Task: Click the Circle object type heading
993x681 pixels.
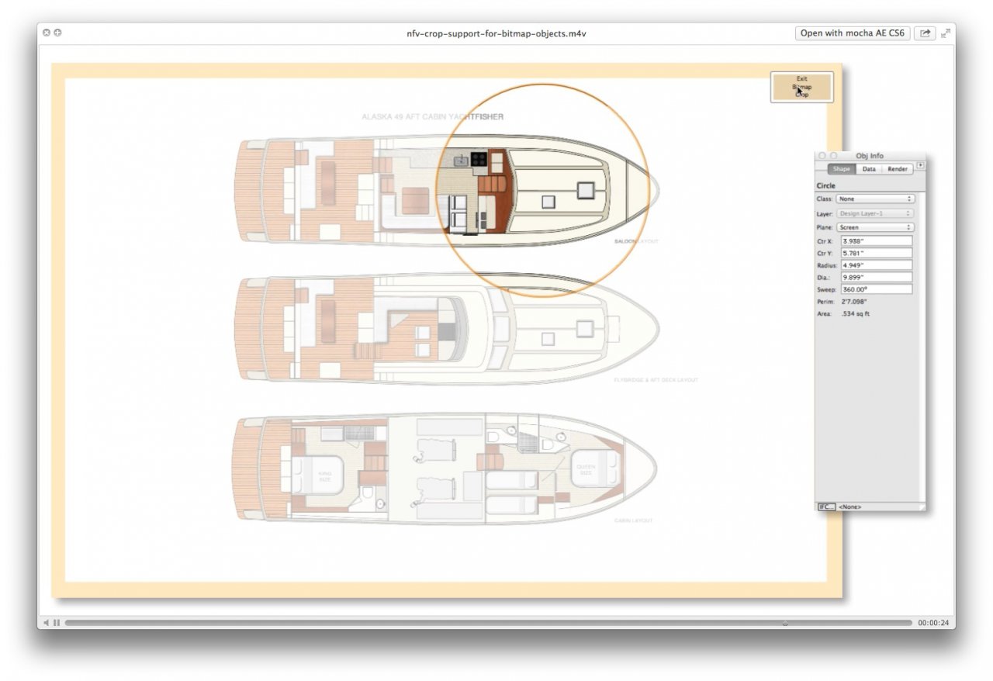Action: 825,186
